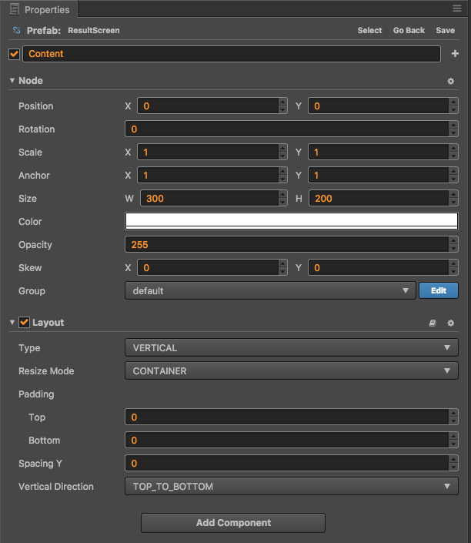This screenshot has width=471, height=543.
Task: Increase Scale X with its up stepper arrow
Action: click(x=282, y=148)
